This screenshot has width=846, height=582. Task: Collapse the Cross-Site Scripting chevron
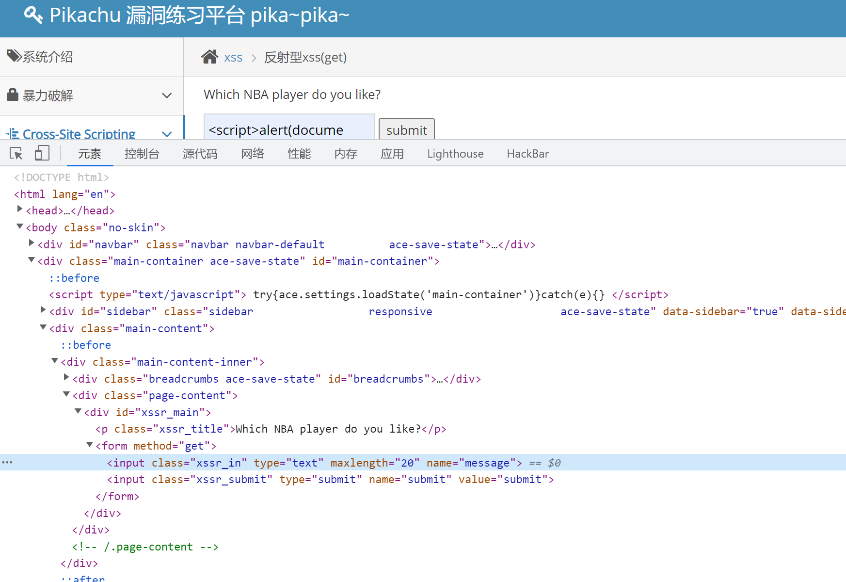167,134
